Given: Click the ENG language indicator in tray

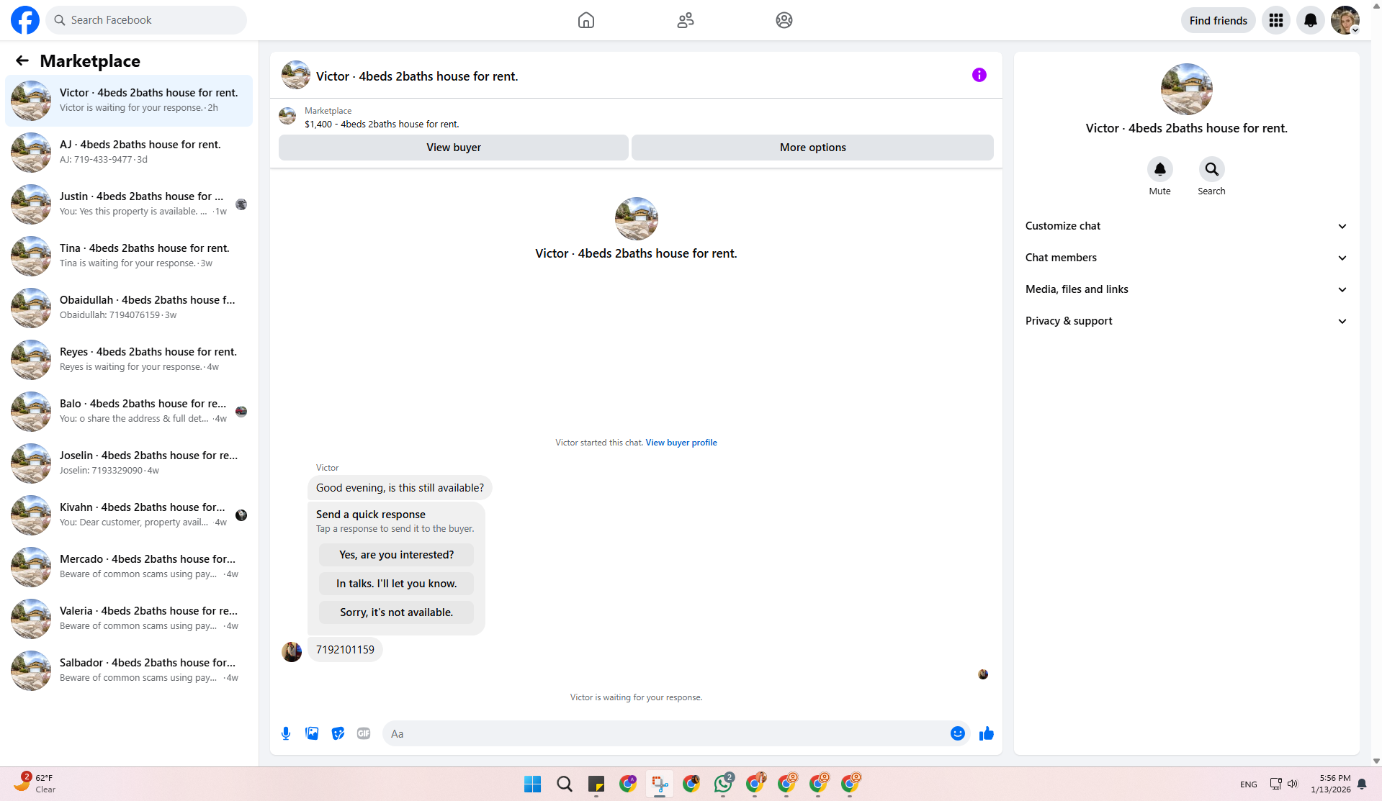Looking at the screenshot, I should coord(1249,784).
